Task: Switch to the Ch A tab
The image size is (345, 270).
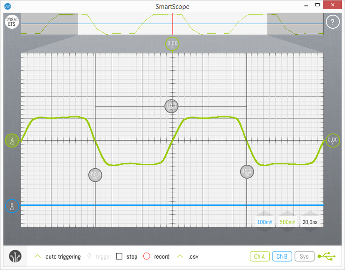Action: point(259,256)
